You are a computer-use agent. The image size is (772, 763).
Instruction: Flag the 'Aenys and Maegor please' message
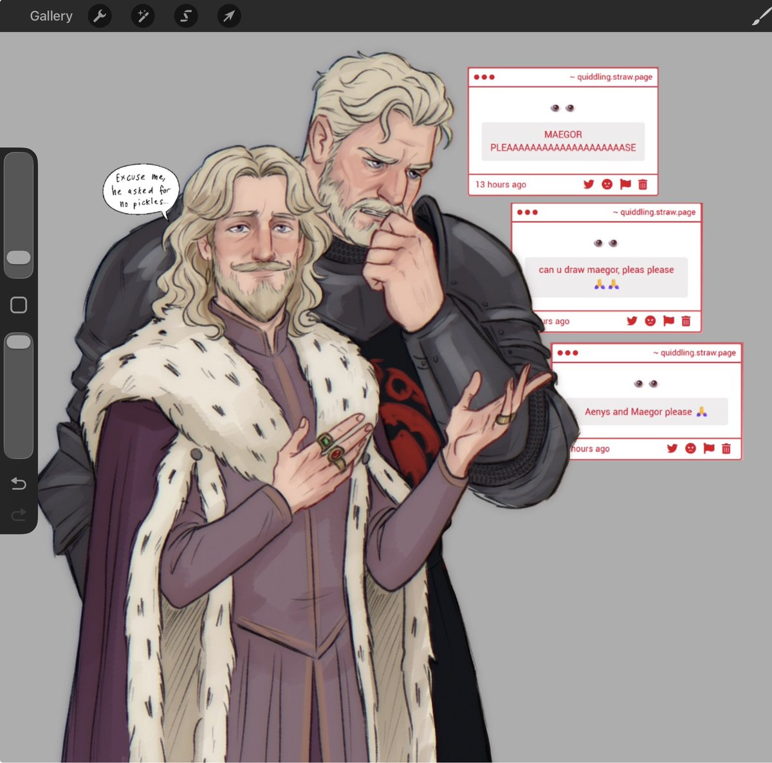coord(709,448)
